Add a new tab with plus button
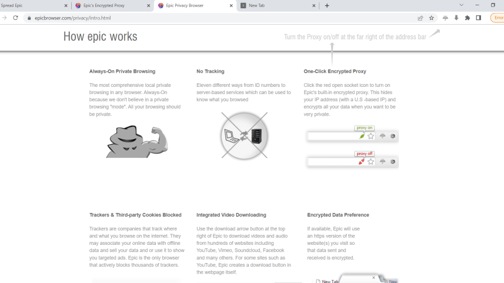 (x=327, y=6)
